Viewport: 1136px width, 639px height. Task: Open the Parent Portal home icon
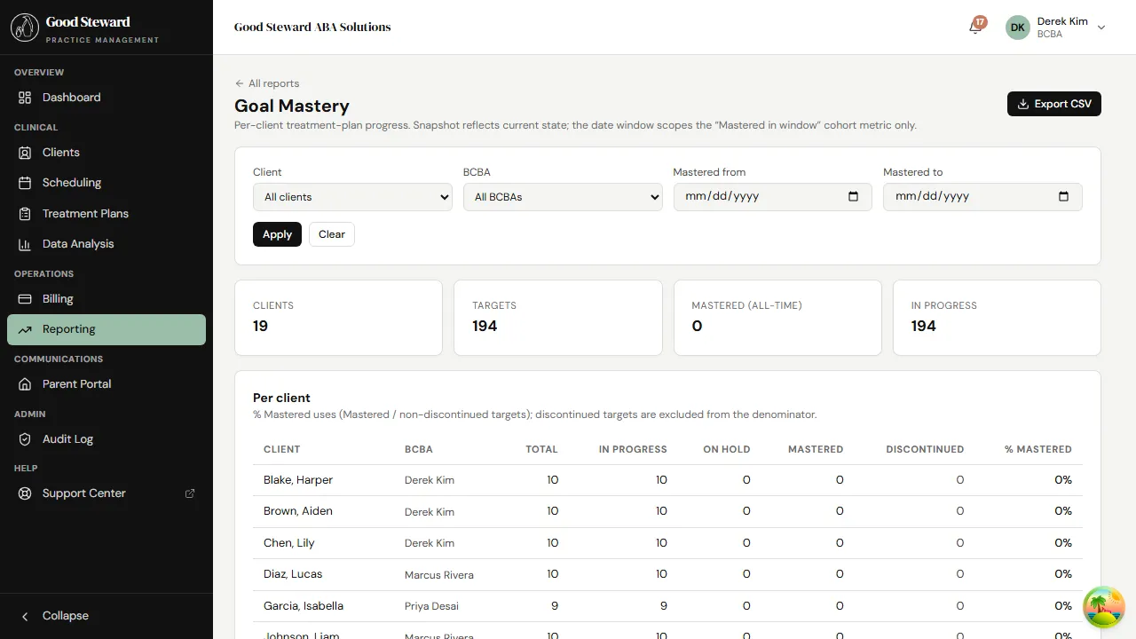[x=26, y=383]
